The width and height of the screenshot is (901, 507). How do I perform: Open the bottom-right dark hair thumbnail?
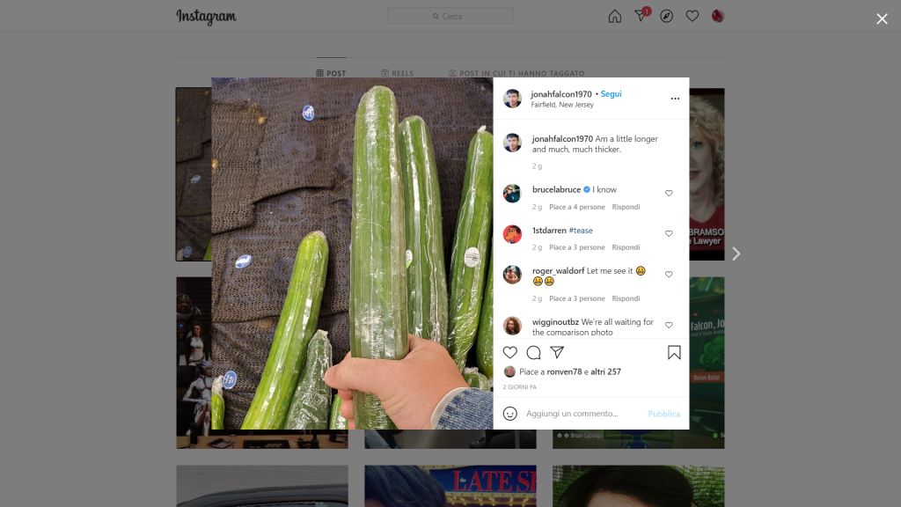click(x=639, y=486)
